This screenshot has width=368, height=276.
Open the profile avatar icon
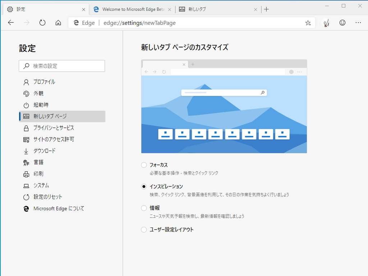coord(326,23)
